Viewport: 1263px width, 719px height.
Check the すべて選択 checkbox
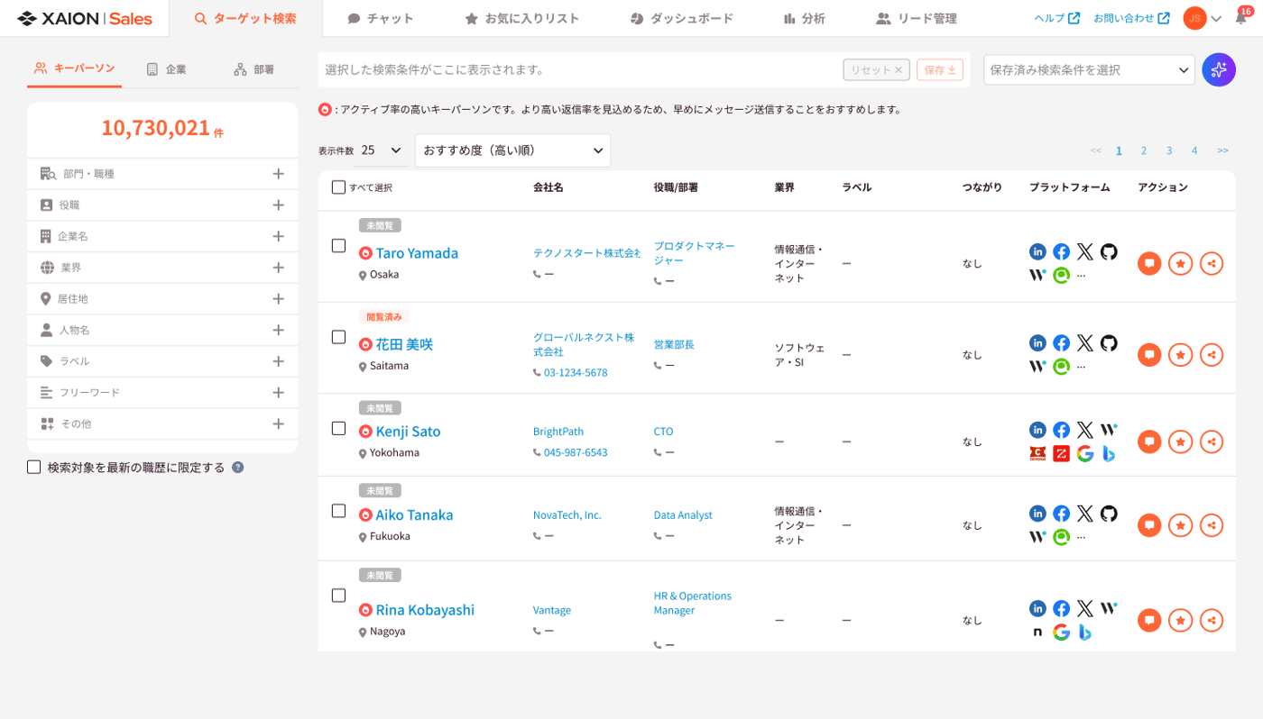tap(338, 187)
